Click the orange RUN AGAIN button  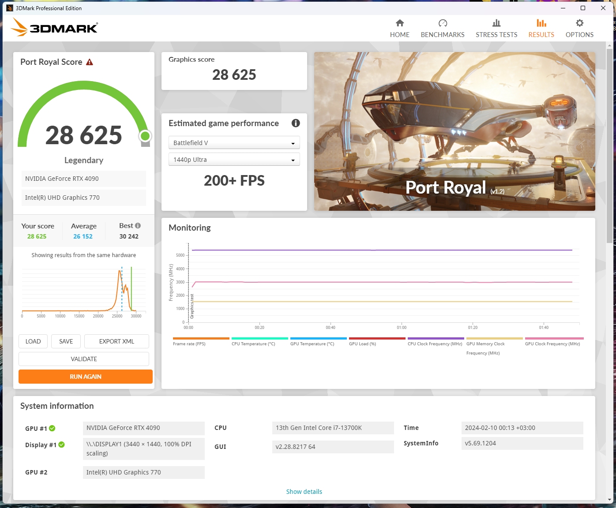(86, 377)
